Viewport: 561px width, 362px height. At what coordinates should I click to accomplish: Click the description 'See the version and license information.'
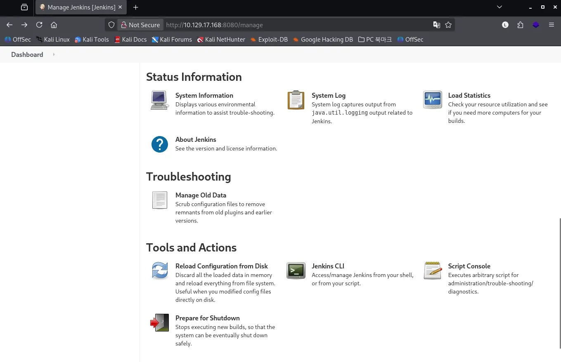click(226, 148)
